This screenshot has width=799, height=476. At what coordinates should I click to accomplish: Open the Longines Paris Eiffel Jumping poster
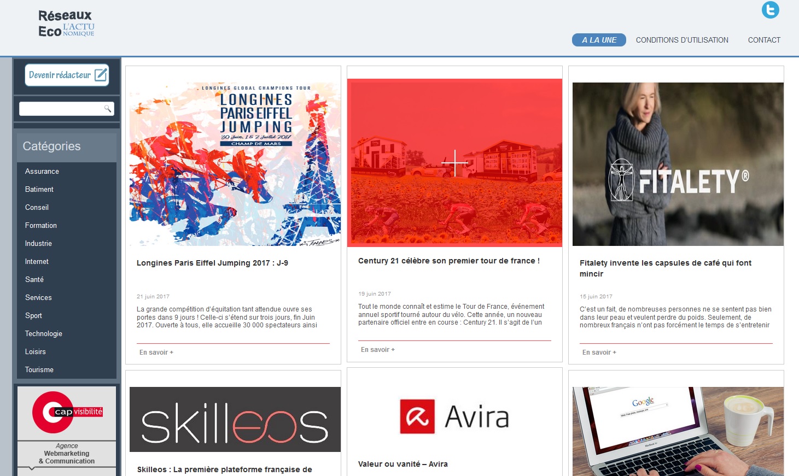(x=235, y=164)
